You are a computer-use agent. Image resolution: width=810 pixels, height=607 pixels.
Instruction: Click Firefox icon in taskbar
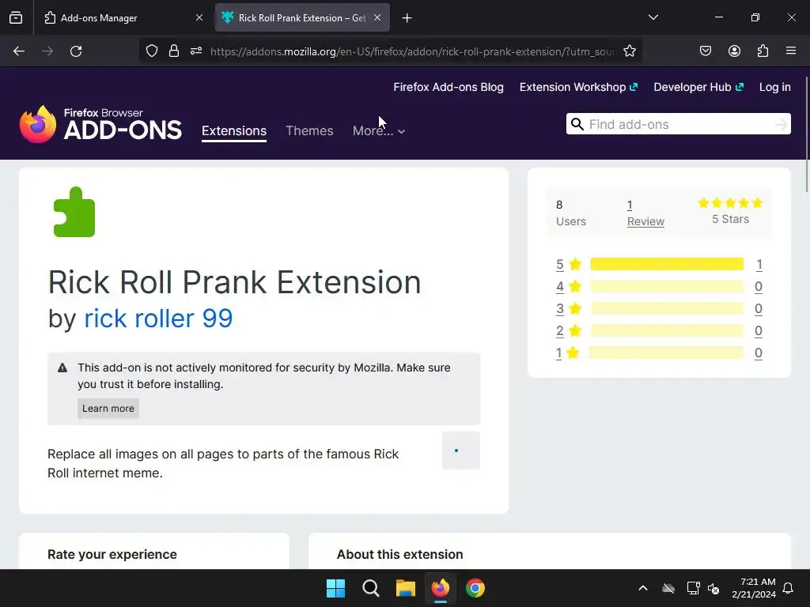click(x=440, y=588)
